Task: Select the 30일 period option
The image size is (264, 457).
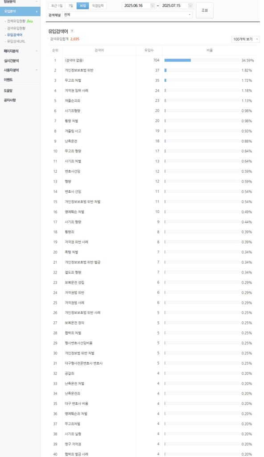Action: [83, 6]
